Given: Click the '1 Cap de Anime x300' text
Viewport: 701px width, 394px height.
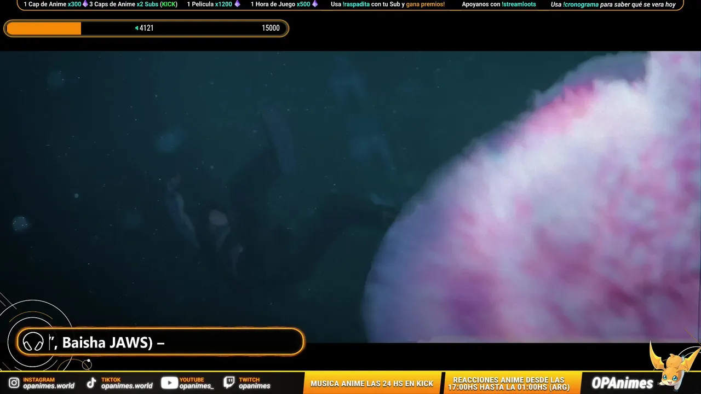Looking at the screenshot, I should click(53, 4).
